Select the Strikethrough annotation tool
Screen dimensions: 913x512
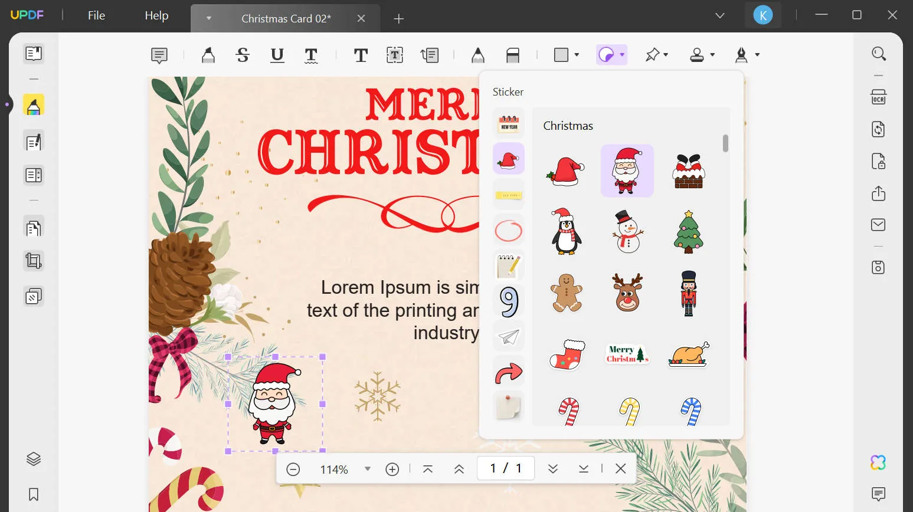tap(242, 55)
